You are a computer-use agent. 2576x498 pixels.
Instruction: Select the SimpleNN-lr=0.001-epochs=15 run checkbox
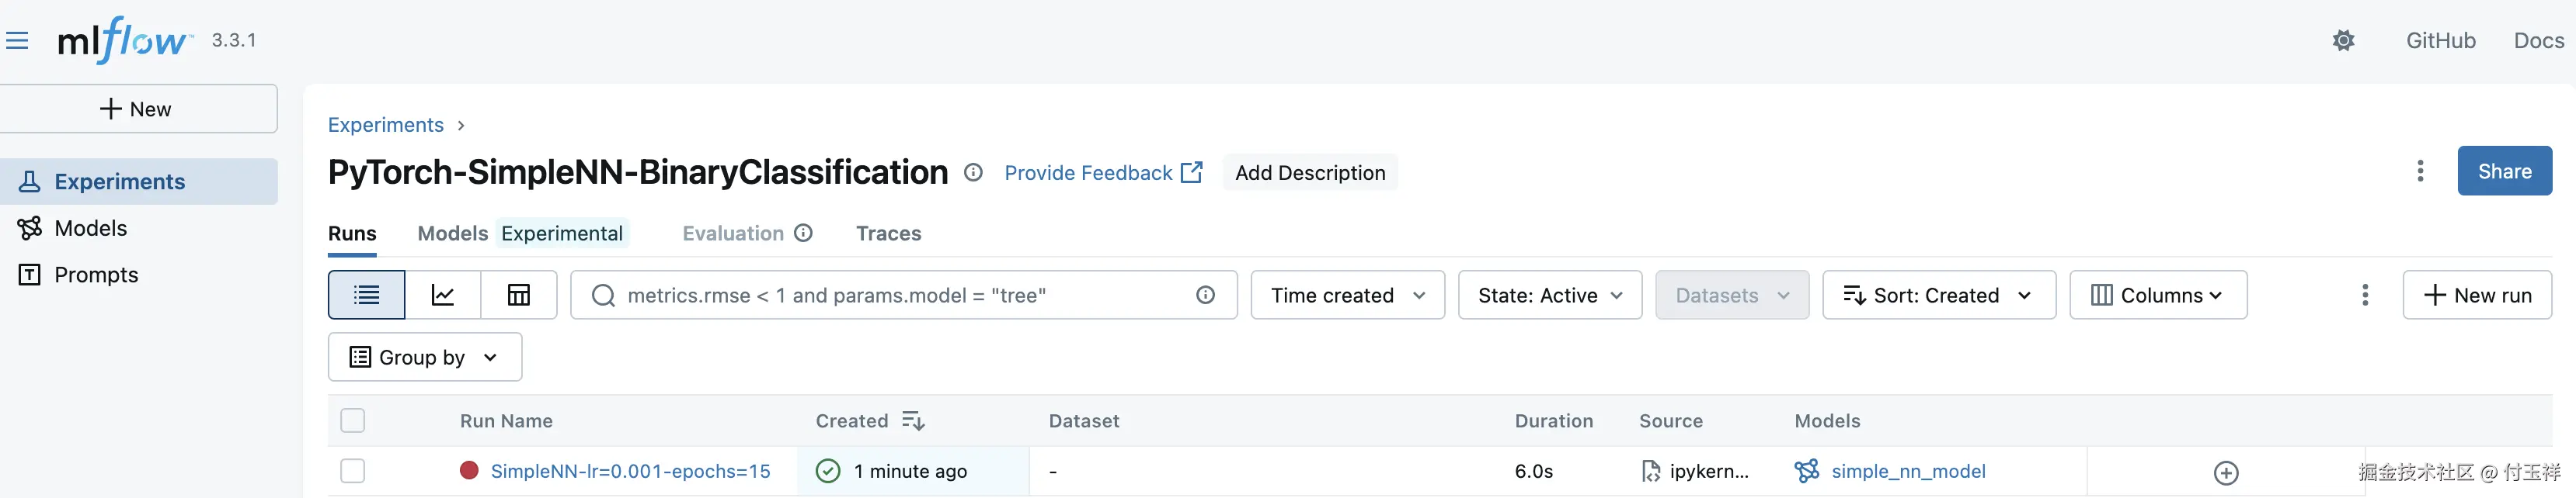tap(353, 471)
